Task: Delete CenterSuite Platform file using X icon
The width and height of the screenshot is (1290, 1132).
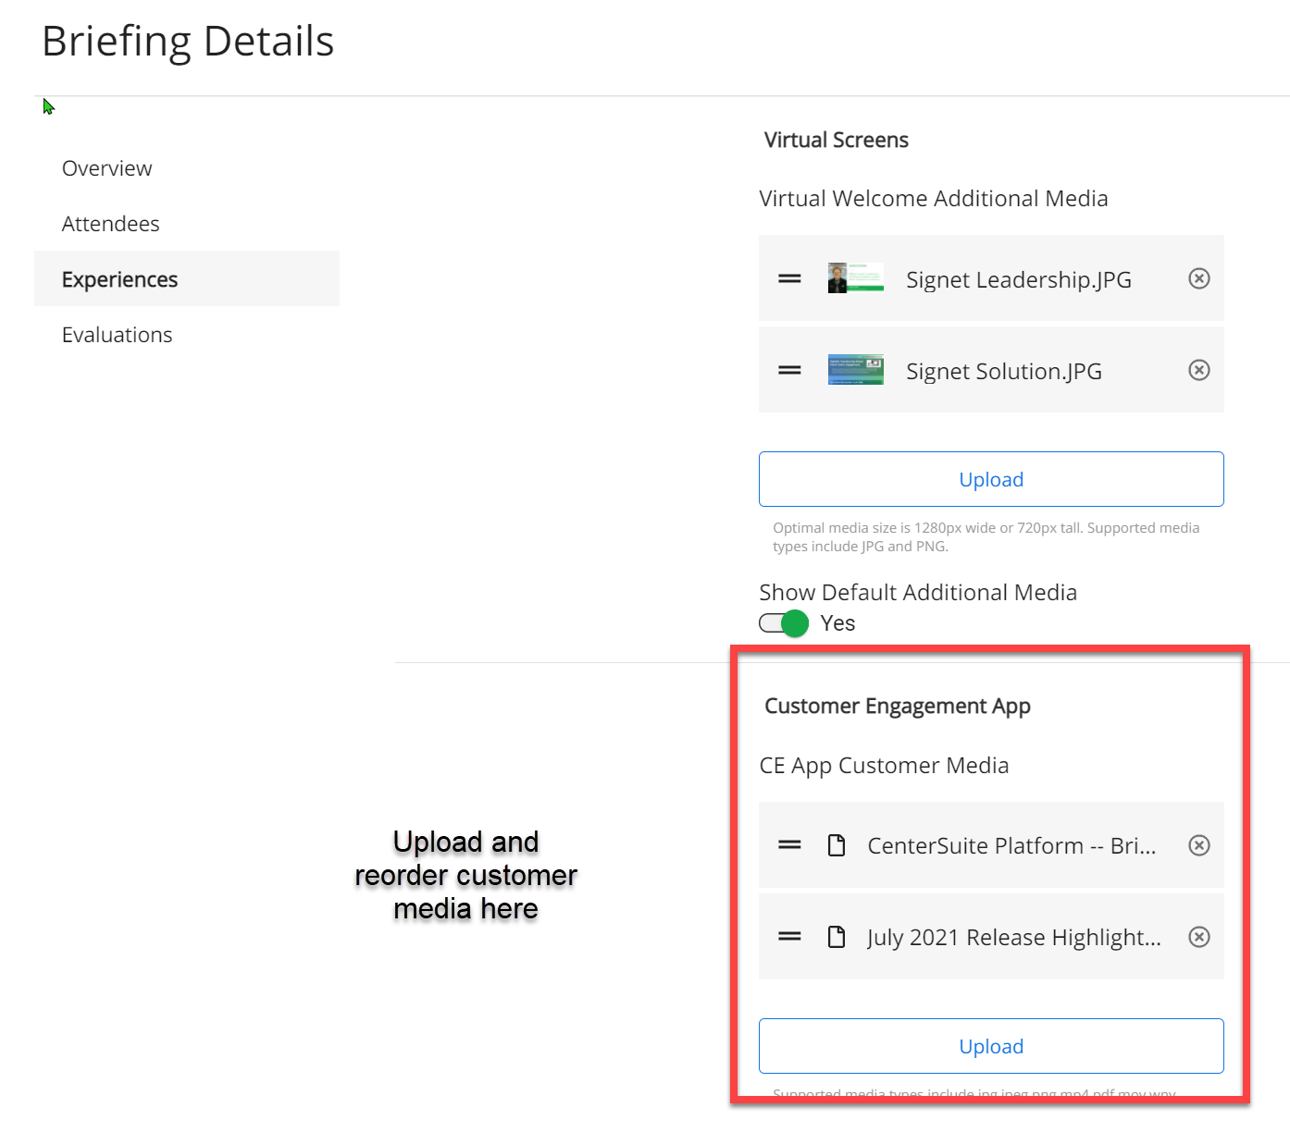Action: 1198,845
